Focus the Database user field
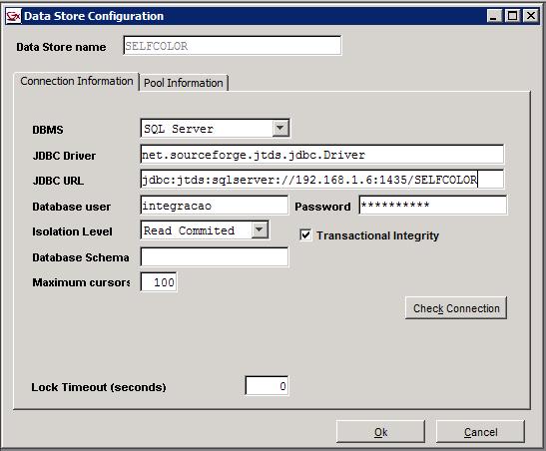The image size is (546, 451). coord(215,206)
